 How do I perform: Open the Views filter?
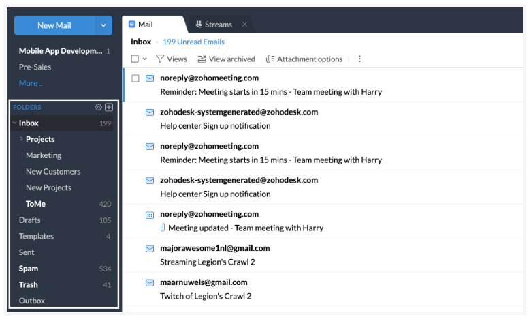point(172,59)
